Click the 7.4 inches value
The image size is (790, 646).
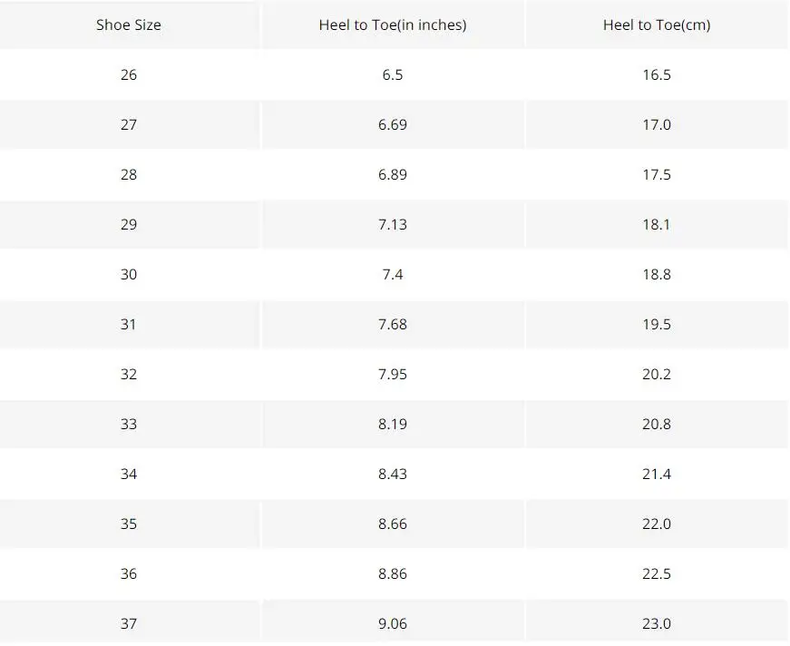click(393, 274)
